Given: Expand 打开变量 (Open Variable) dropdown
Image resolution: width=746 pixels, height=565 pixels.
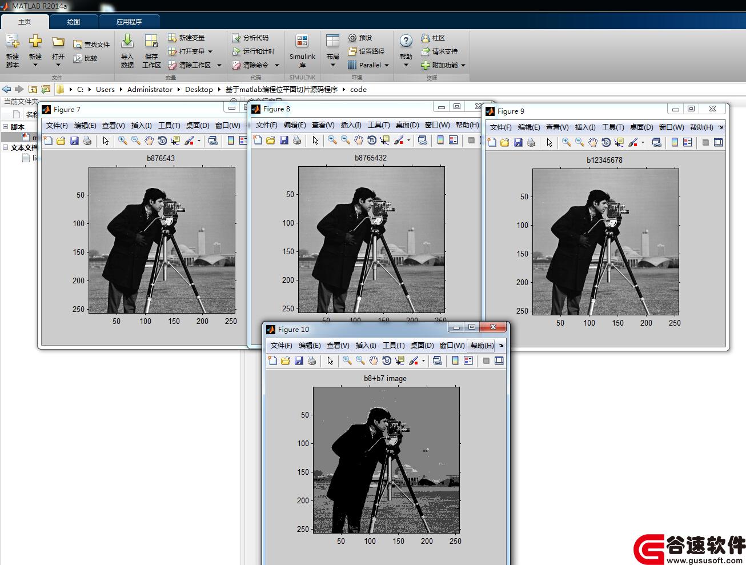Looking at the screenshot, I should tap(210, 51).
